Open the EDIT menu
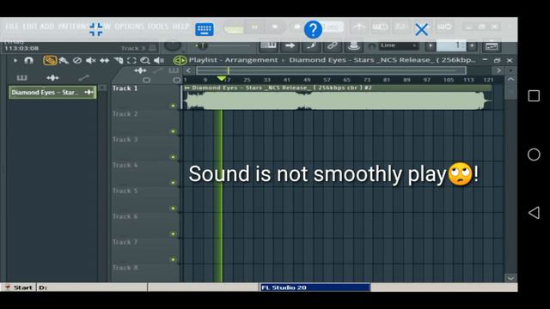550x309 pixels. point(30,27)
